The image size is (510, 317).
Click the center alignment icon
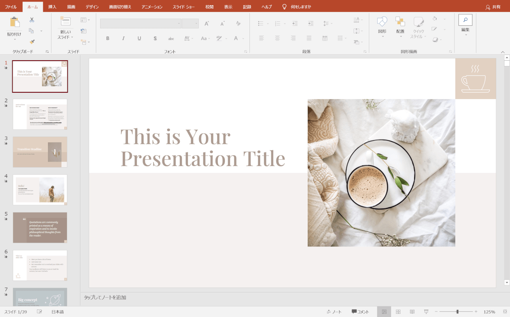(277, 38)
